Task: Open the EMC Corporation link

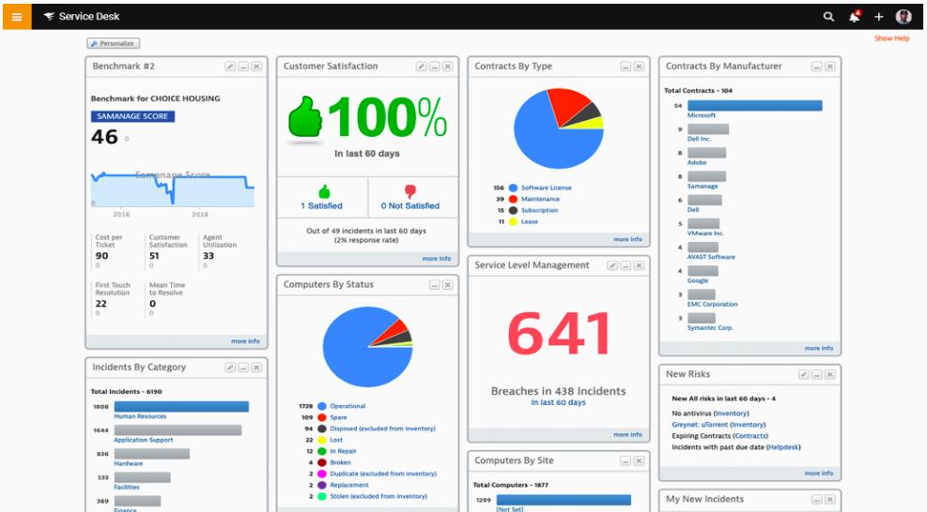Action: [x=713, y=304]
